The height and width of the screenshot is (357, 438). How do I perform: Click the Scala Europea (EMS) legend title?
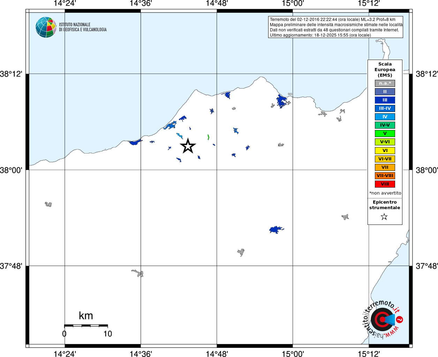385,70
